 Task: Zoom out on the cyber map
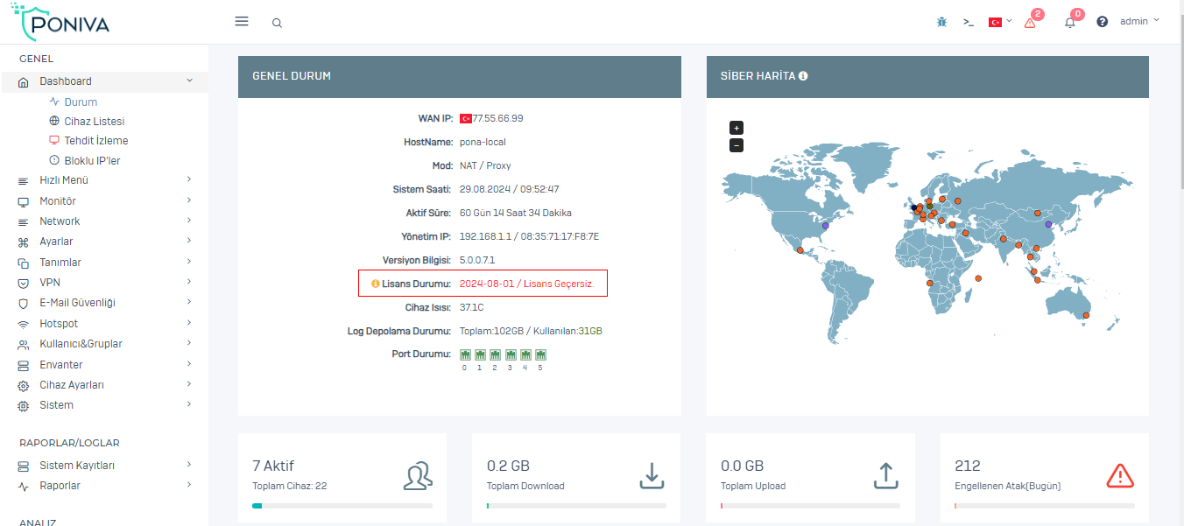(736, 145)
